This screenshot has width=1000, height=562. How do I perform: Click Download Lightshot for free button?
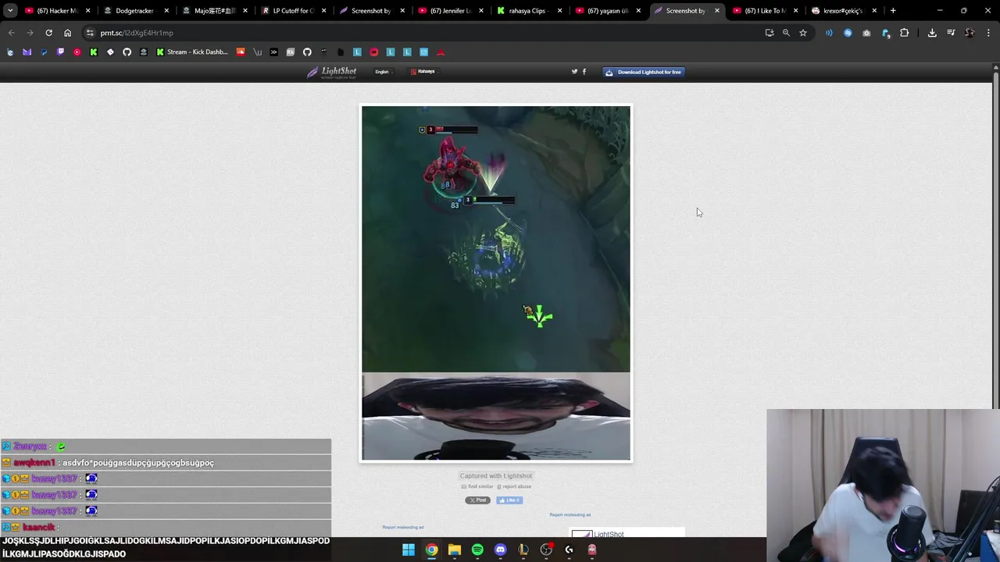tap(644, 72)
